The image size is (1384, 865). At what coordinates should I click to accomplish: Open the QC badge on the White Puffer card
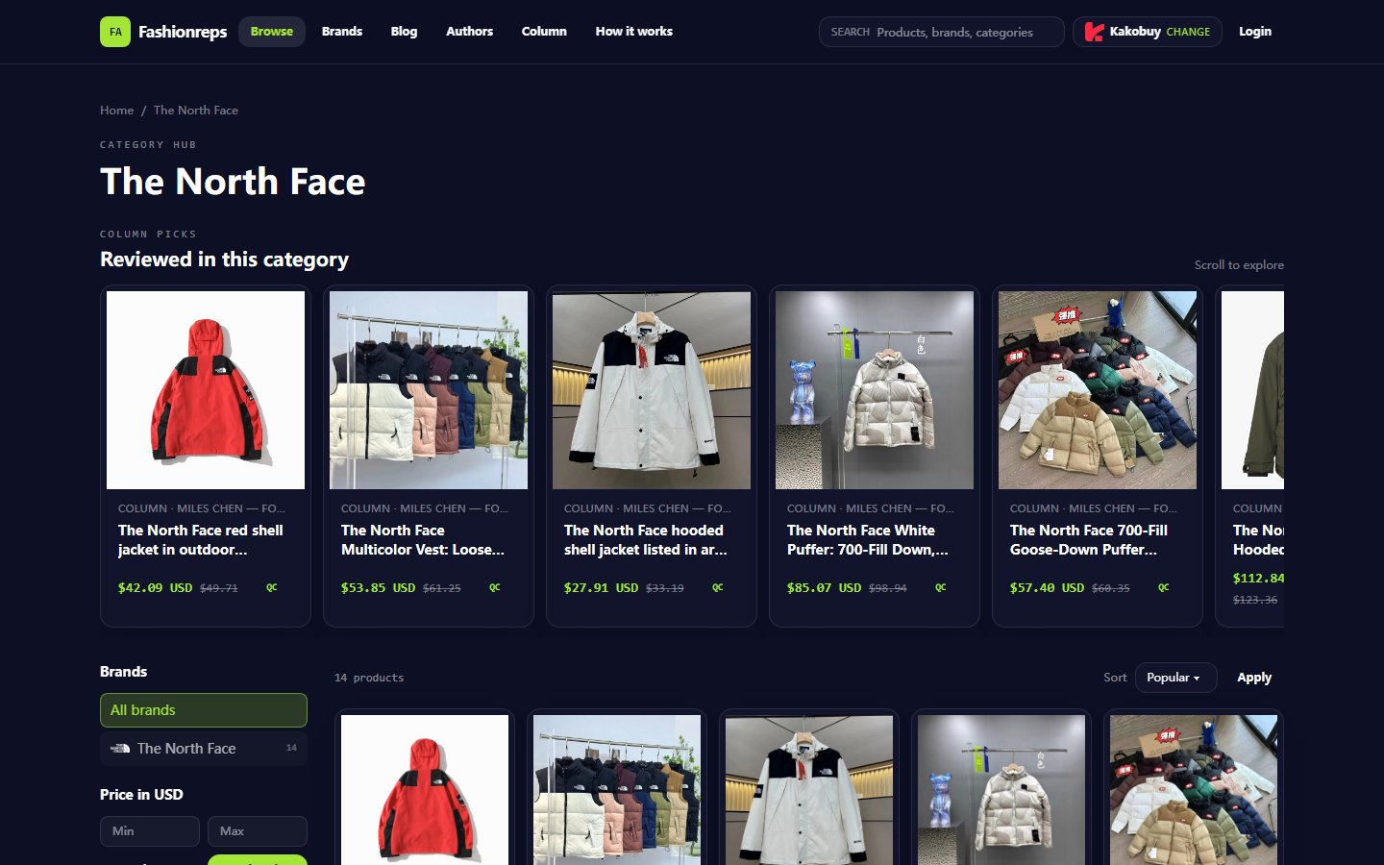(x=941, y=587)
